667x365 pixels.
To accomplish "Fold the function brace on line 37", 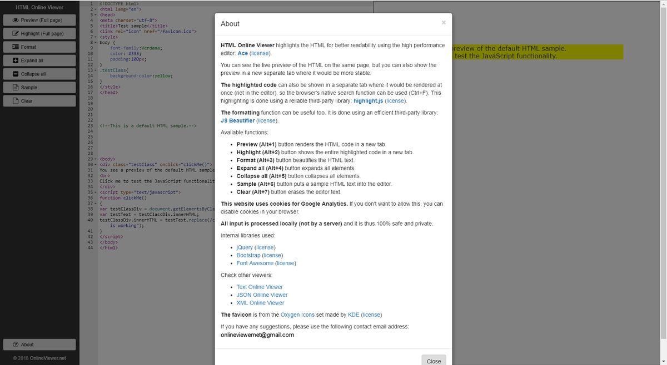I will click(x=96, y=203).
